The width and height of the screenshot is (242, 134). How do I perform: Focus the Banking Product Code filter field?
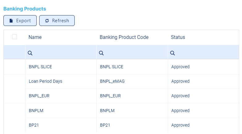(134, 53)
